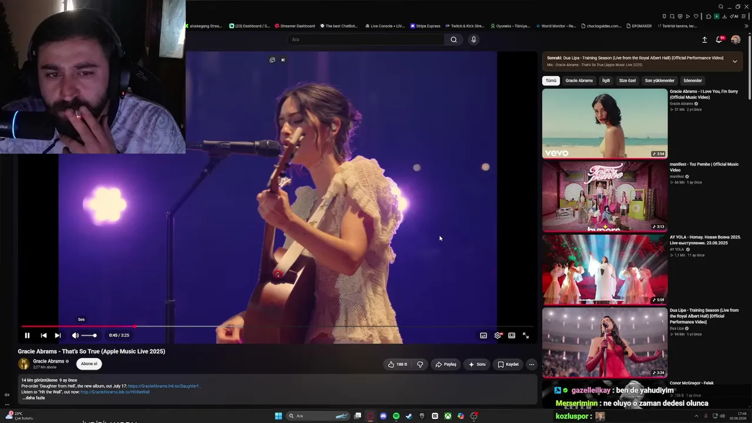Image resolution: width=752 pixels, height=423 pixels.
Task: Click the YouTube search field
Action: tap(366, 39)
